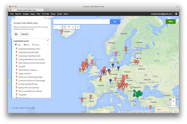Open the Terms link on map

point(176,112)
